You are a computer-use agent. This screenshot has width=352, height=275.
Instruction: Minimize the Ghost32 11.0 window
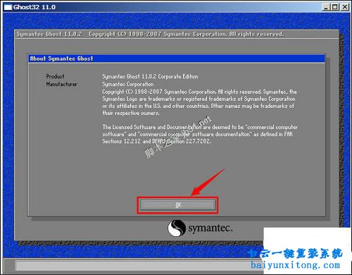click(x=326, y=7)
